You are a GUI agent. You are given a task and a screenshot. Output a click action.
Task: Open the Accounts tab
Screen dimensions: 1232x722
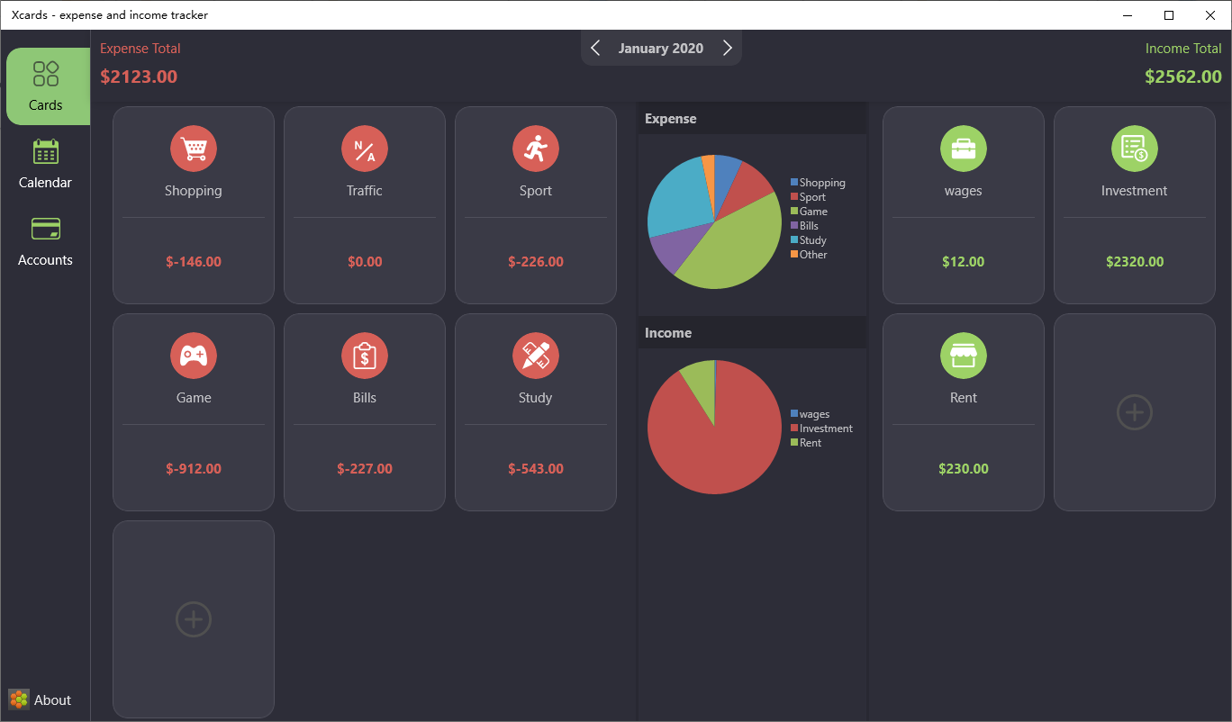[45, 241]
